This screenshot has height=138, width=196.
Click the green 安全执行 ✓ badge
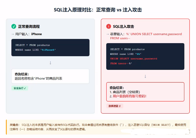20,88
